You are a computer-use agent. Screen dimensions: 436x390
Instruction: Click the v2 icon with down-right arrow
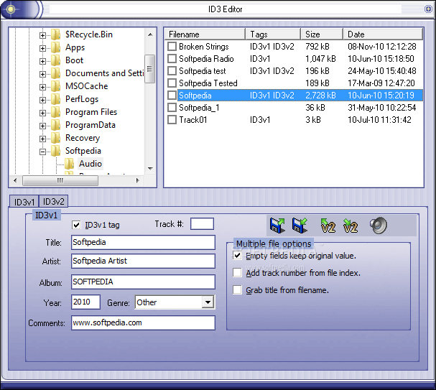click(351, 226)
